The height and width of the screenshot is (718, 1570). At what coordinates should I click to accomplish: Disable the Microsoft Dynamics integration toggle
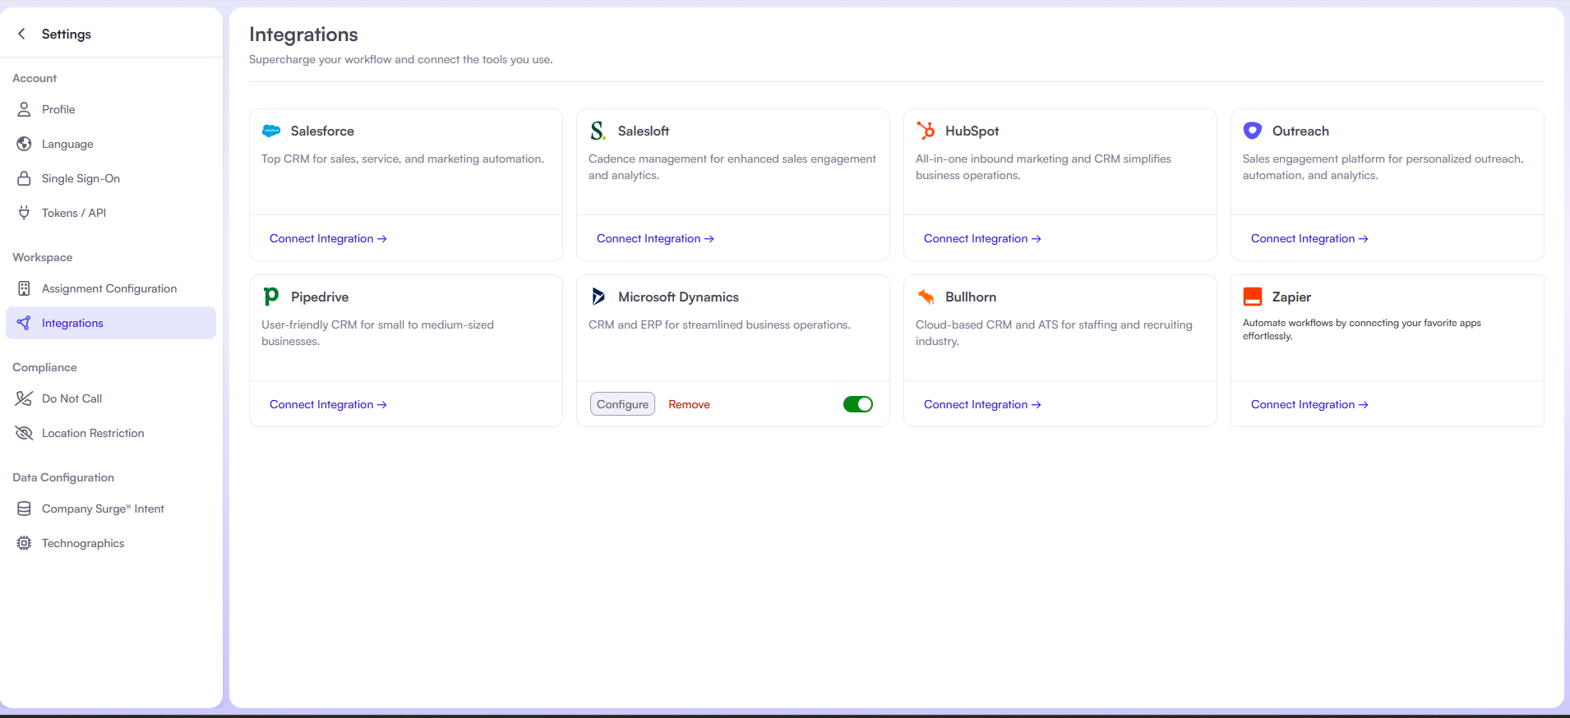(x=857, y=404)
